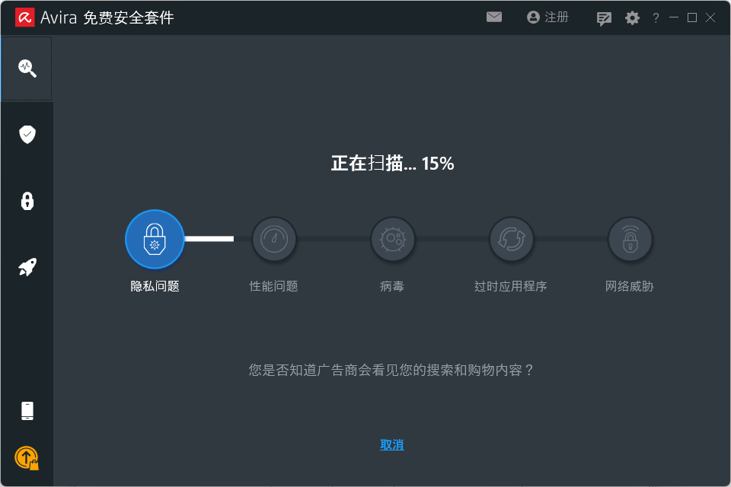Click the Avira logo in the title bar
The width and height of the screenshot is (731, 487).
[24, 16]
